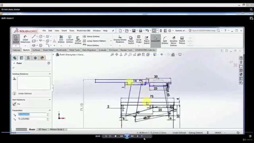Click Dynamic Mirror Entities
The width and height of the screenshot is (254, 143).
pos(173,41)
